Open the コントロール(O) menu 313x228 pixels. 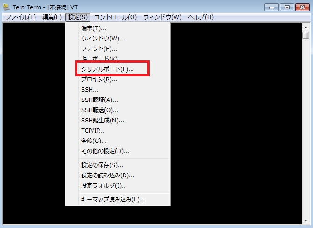tap(115, 17)
